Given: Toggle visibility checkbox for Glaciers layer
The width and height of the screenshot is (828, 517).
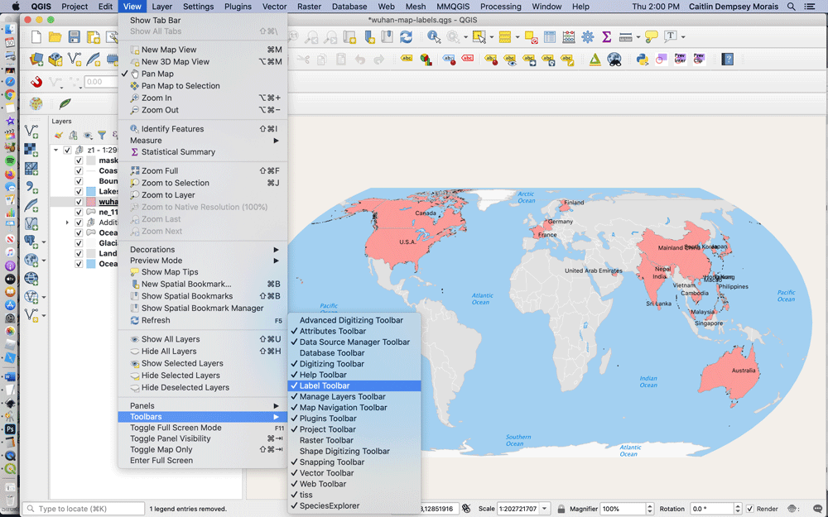Looking at the screenshot, I should click(79, 243).
